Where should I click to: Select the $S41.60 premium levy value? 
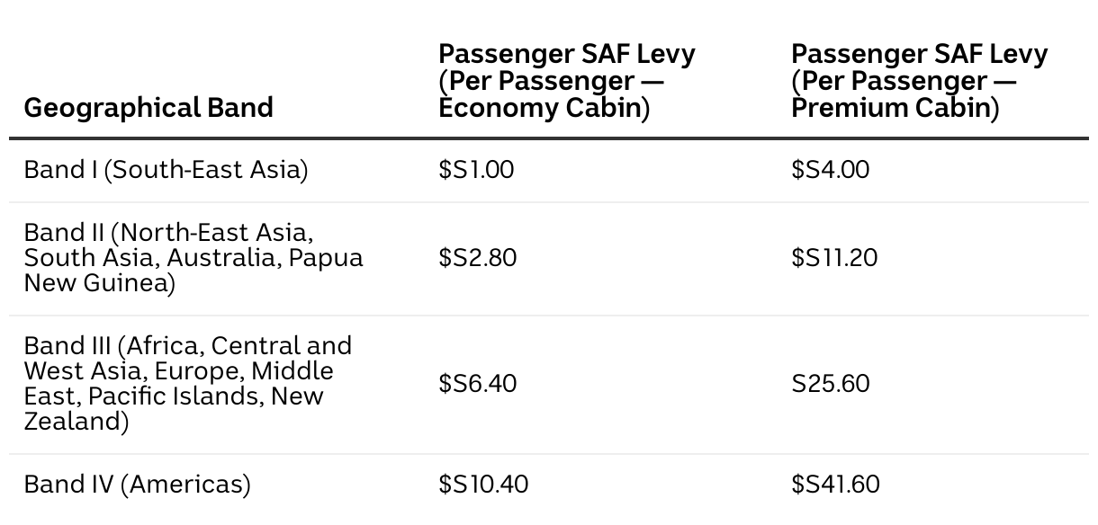pyautogui.click(x=835, y=485)
